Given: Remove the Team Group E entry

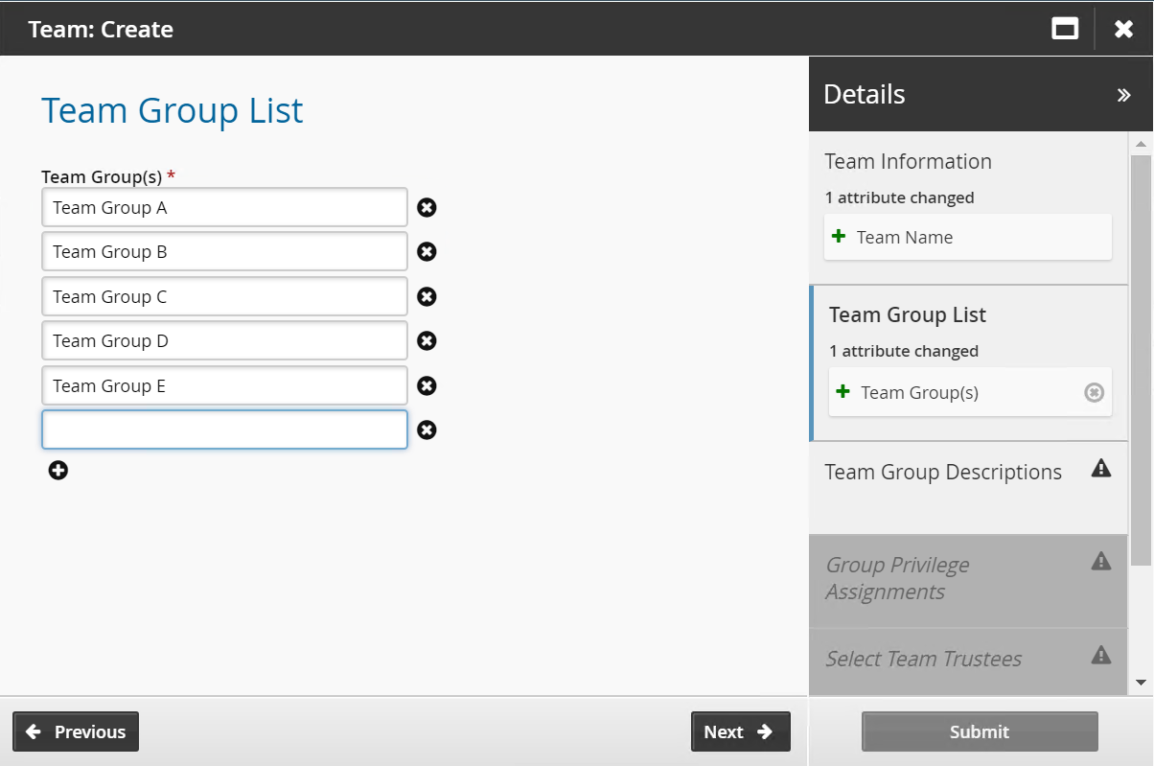Looking at the screenshot, I should coord(427,386).
